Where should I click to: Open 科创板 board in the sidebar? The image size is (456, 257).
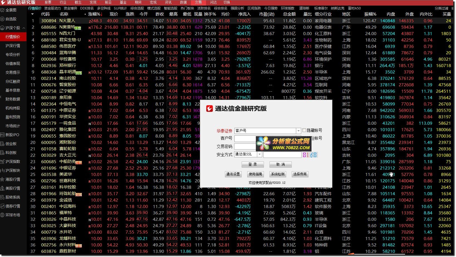11,153
